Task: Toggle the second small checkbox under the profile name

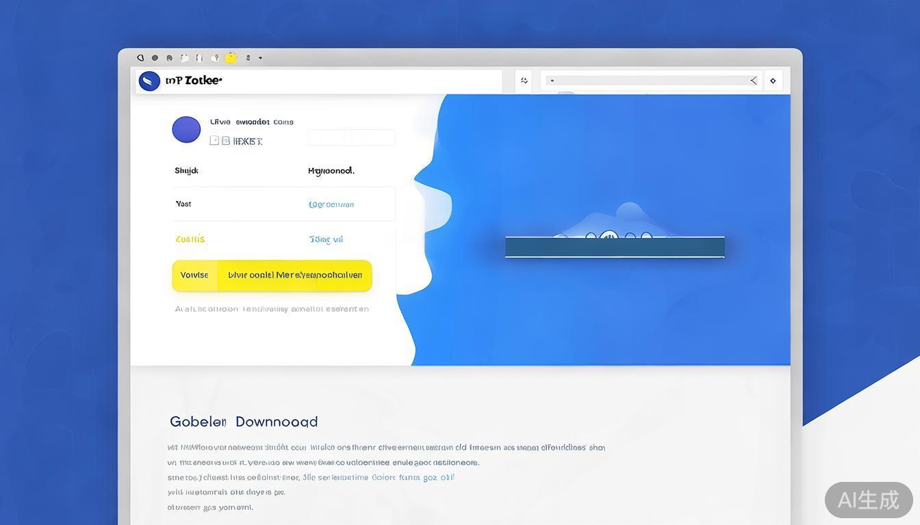Action: pyautogui.click(x=226, y=141)
